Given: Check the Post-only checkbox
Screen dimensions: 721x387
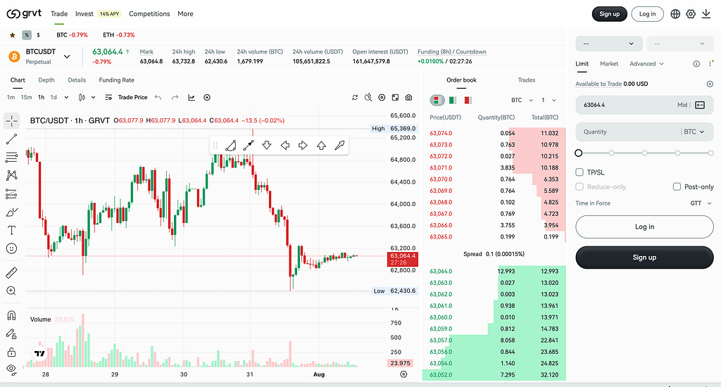Looking at the screenshot, I should (677, 186).
